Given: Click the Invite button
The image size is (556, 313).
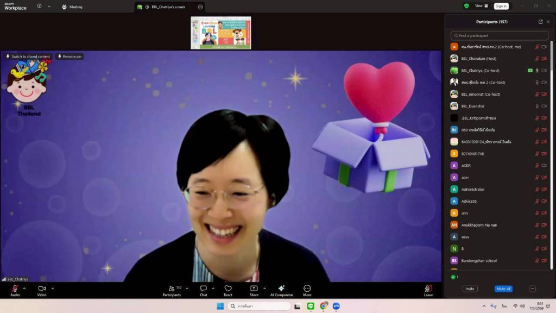Looking at the screenshot, I should 470,289.
